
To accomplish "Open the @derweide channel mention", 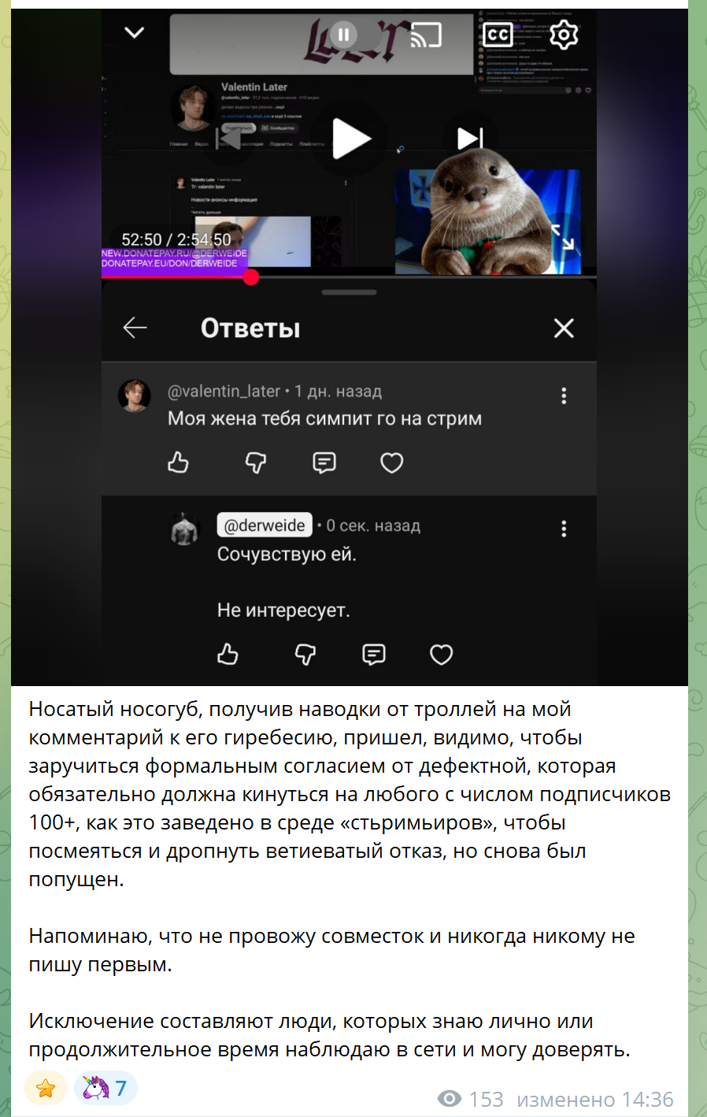I will tap(265, 525).
